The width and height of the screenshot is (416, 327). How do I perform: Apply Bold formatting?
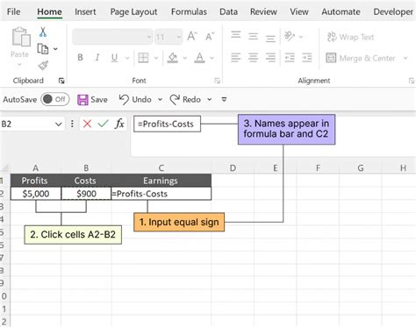(x=80, y=58)
